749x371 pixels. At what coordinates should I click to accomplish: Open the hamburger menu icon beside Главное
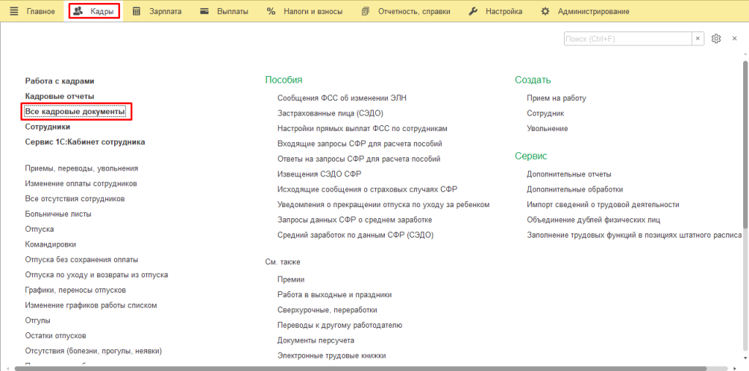(x=14, y=11)
